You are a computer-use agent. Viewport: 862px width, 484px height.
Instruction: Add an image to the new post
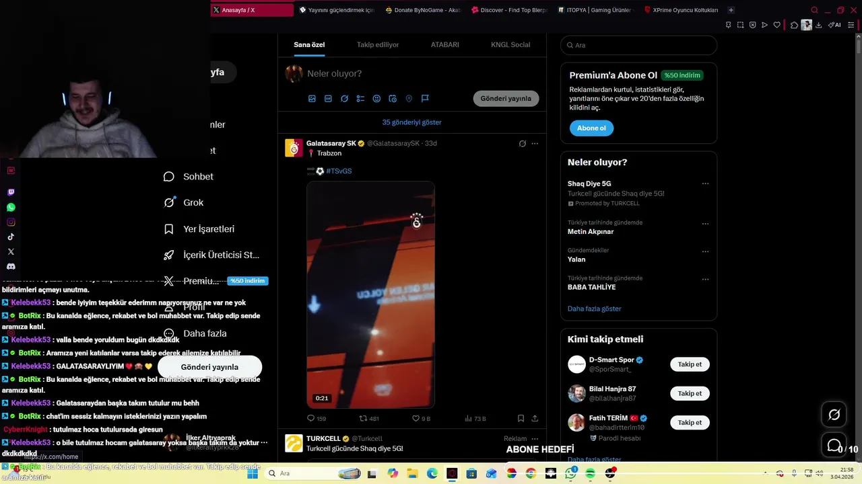click(312, 98)
